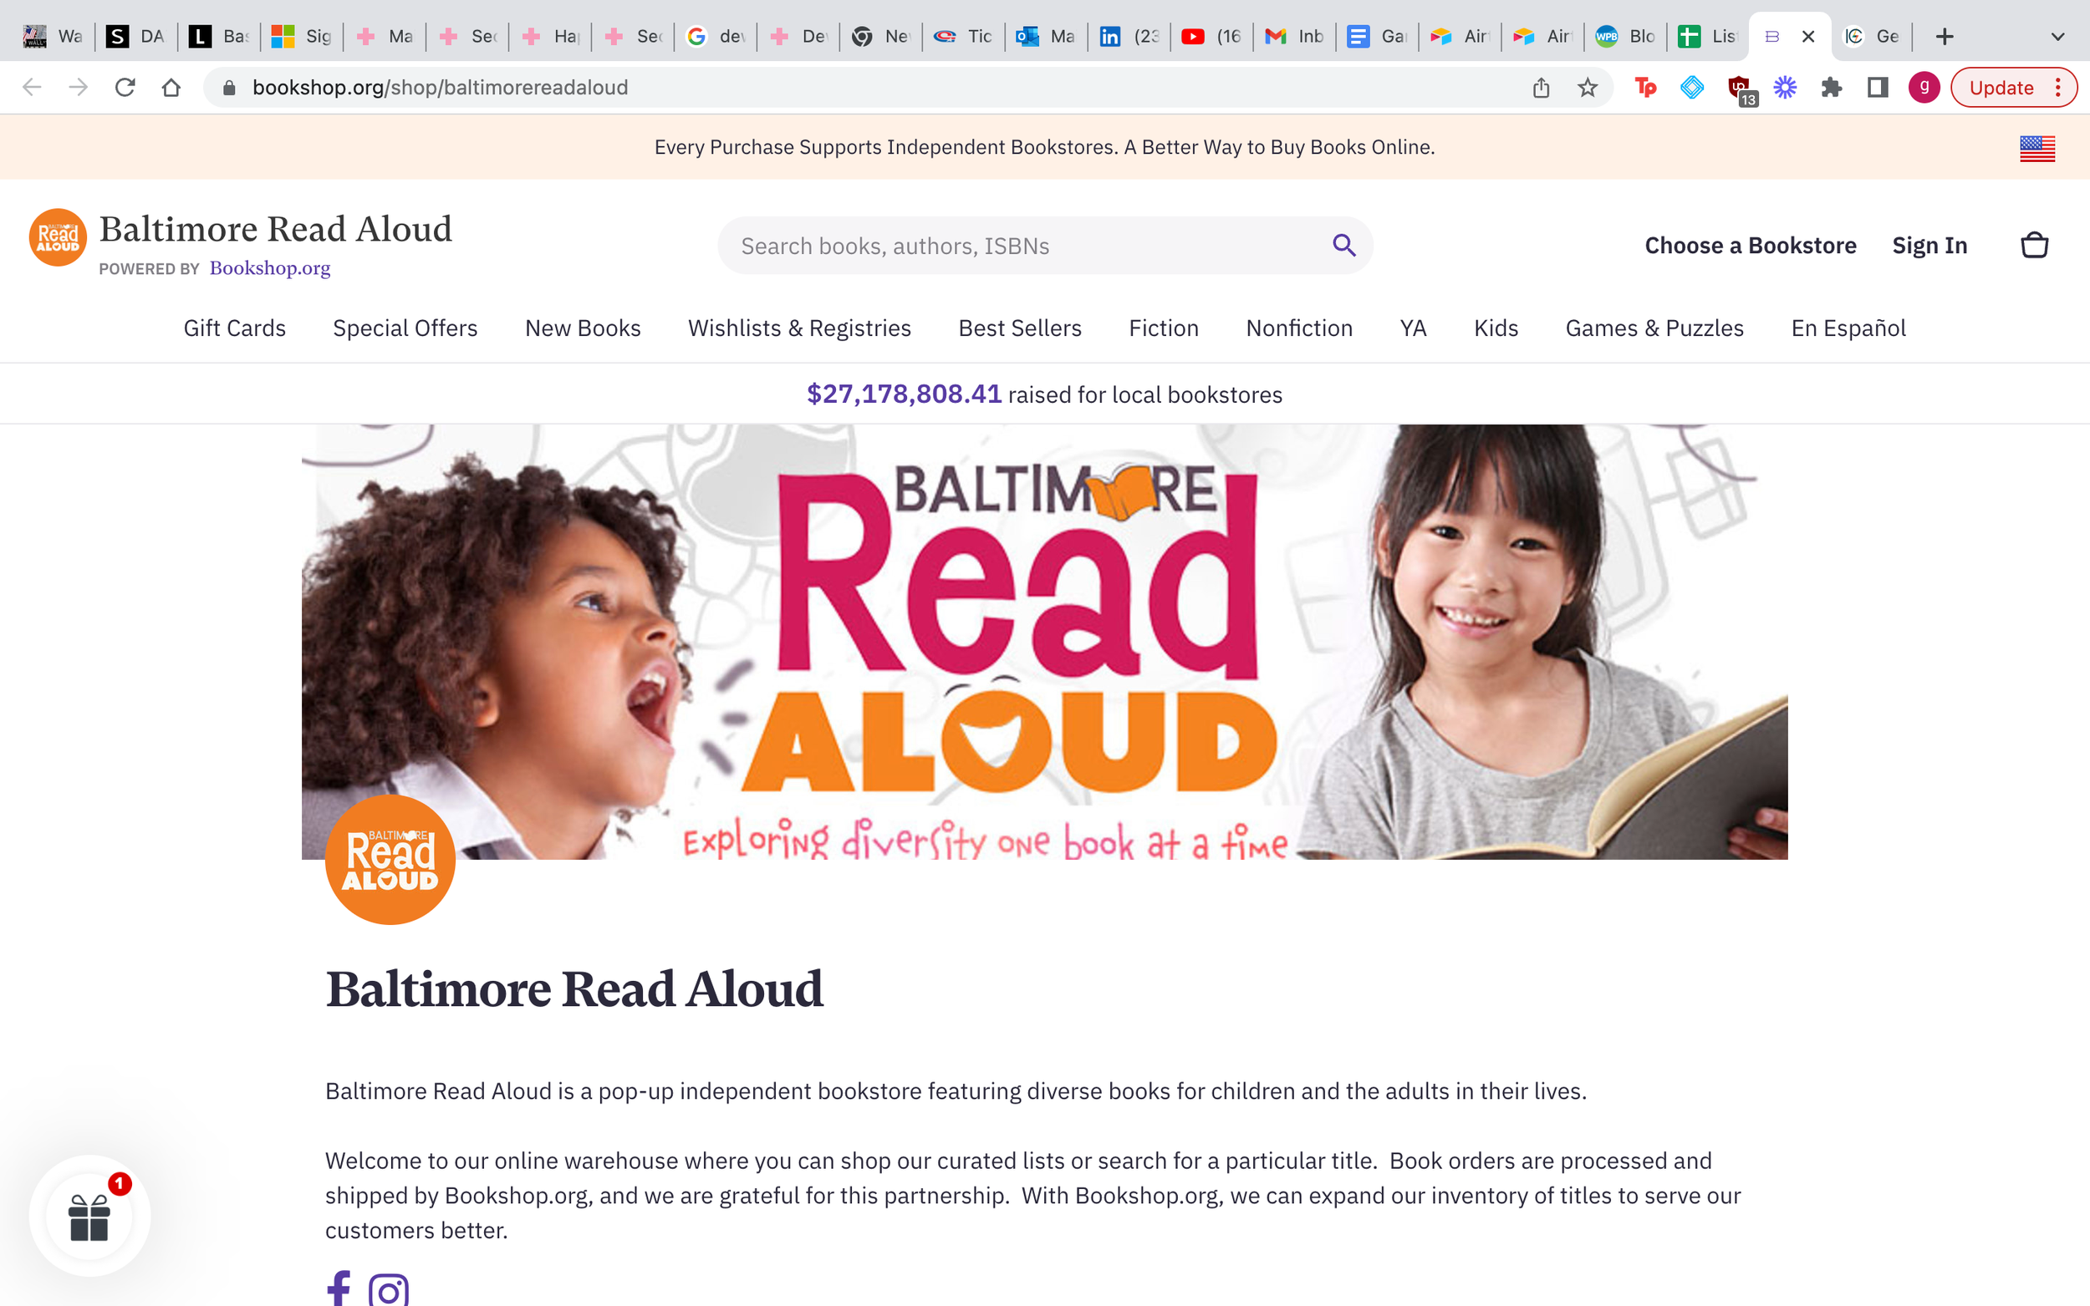Reload the page
The width and height of the screenshot is (2090, 1306).
125,87
